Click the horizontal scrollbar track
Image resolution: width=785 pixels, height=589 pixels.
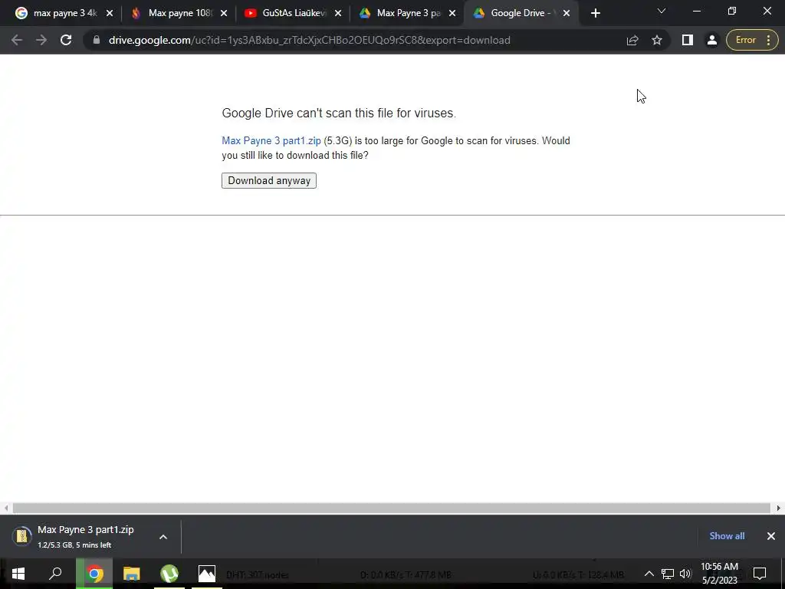tap(392, 508)
